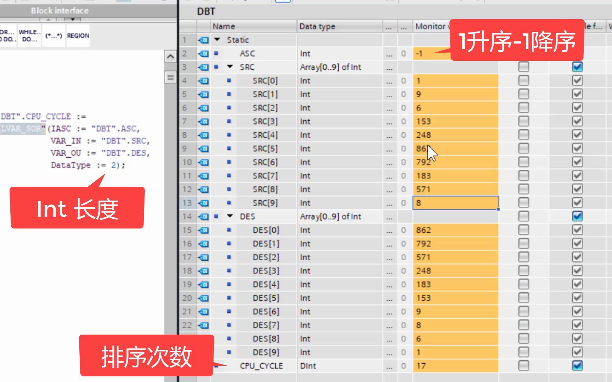Select the DBT editor tab
Screen dimensions: 612x382
point(206,11)
